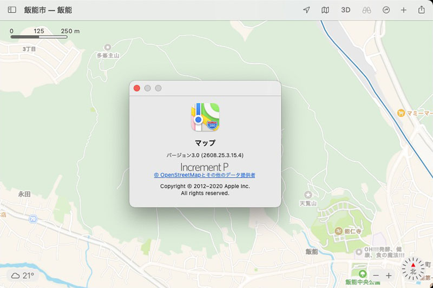433x288 pixels.
Task: Select 天覧山 star landmark marker
Action: coord(308,195)
